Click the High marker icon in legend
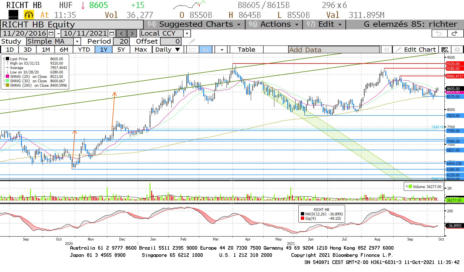The height and width of the screenshot is (272, 464). [7, 63]
